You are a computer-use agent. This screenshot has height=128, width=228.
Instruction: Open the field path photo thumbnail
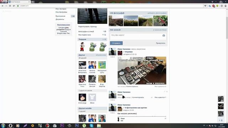(146, 21)
